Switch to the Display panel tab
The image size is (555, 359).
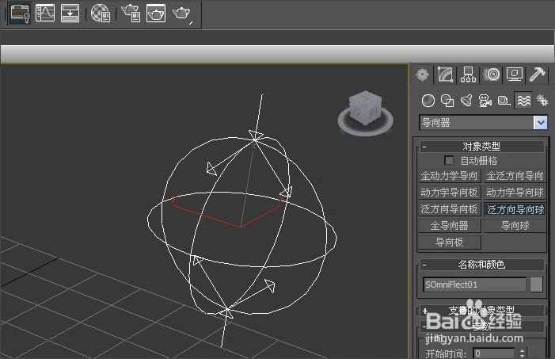(x=515, y=74)
